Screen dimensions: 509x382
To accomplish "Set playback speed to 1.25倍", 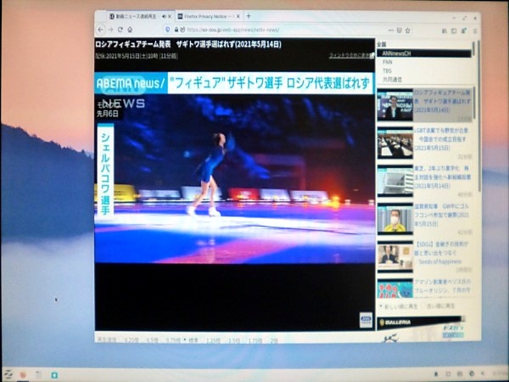I will 213,340.
